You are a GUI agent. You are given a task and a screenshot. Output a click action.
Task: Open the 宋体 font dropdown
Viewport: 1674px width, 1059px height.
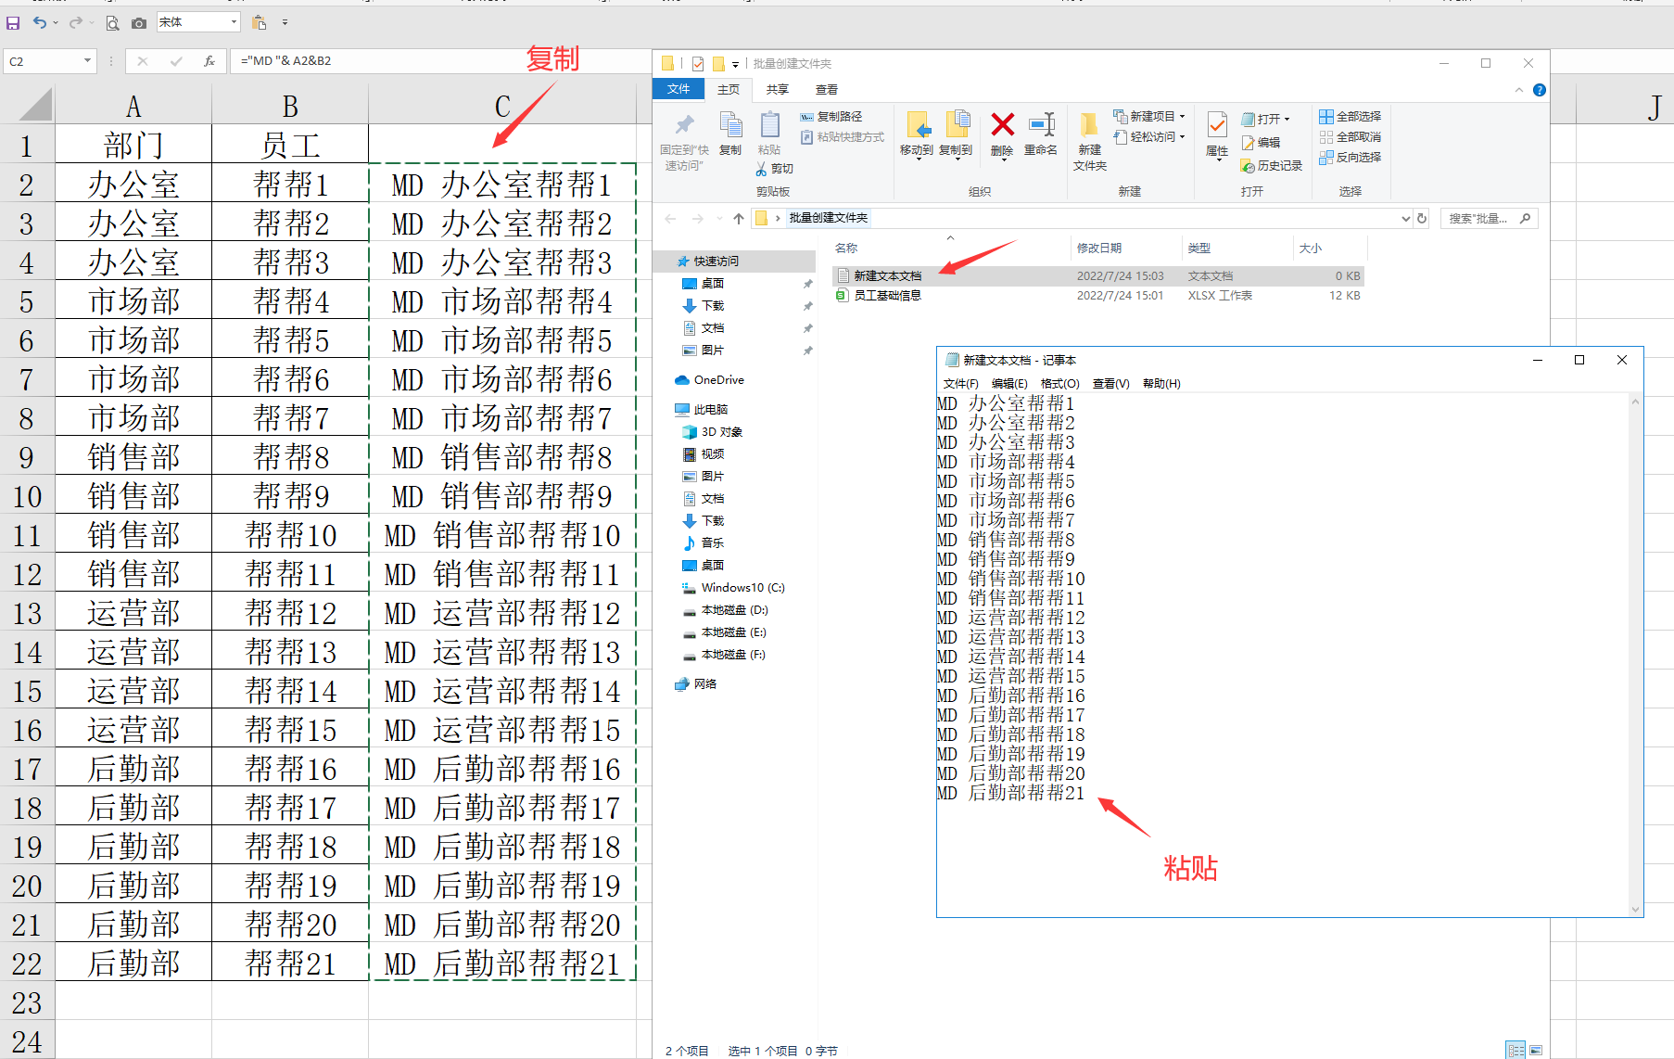coord(234,22)
